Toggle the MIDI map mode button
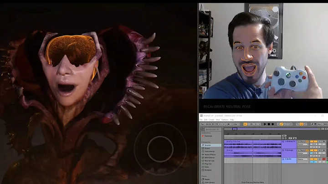 [325, 124]
